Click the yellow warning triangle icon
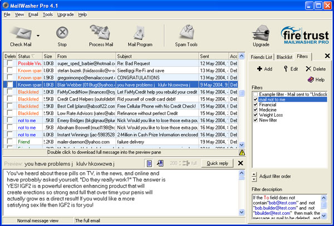This screenshot has width=334, height=226. 242,153
